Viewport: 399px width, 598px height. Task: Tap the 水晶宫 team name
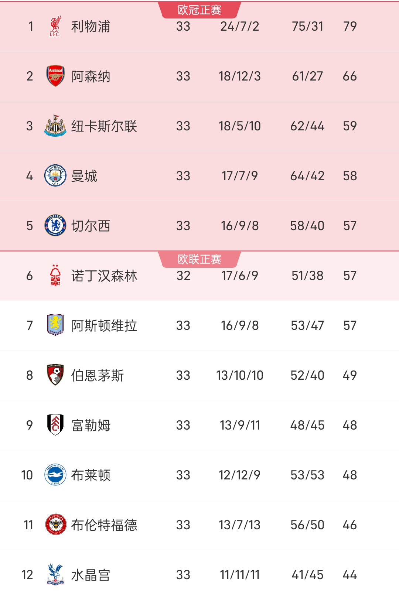pyautogui.click(x=91, y=575)
